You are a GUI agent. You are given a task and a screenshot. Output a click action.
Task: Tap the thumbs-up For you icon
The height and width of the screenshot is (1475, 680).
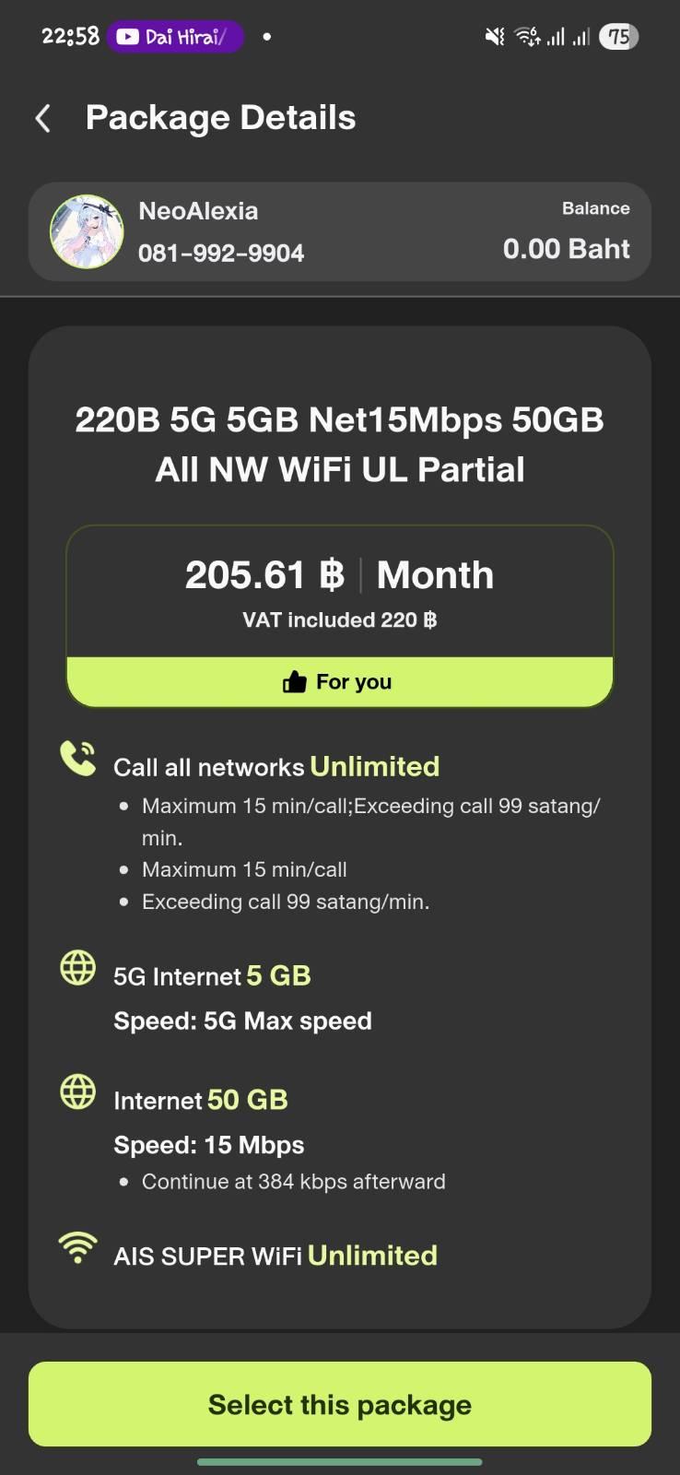coord(294,682)
